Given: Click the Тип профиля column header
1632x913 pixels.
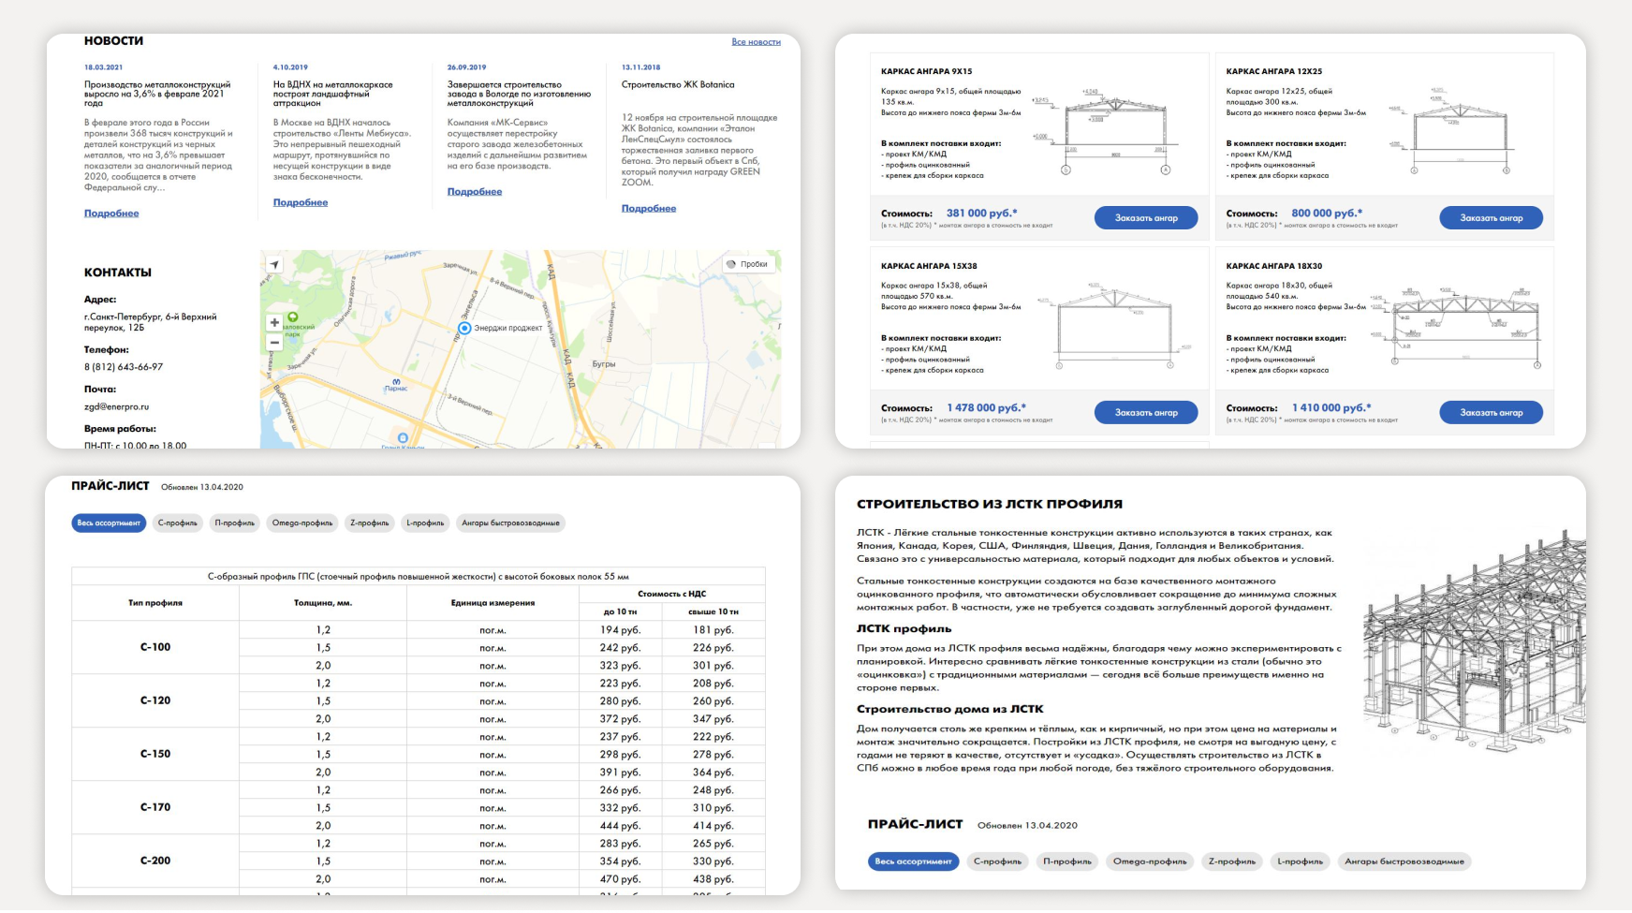Looking at the screenshot, I should (155, 603).
